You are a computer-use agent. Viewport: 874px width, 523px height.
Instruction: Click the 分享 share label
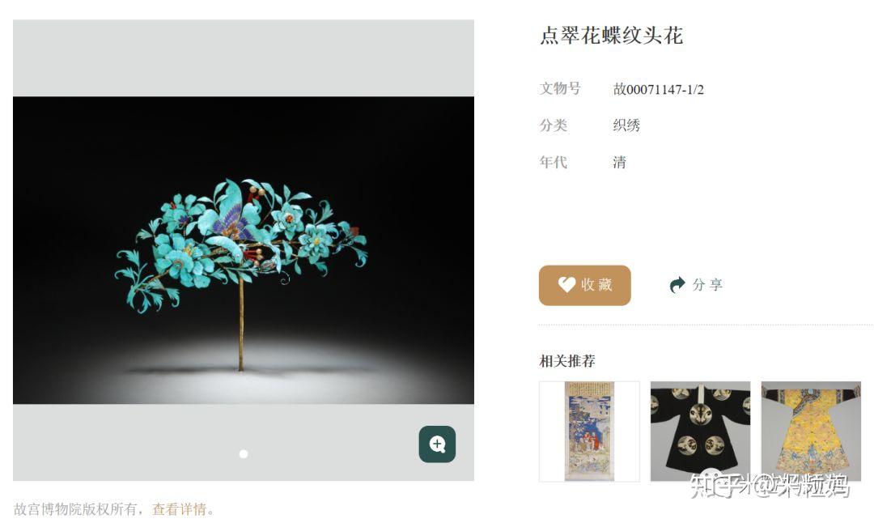707,285
